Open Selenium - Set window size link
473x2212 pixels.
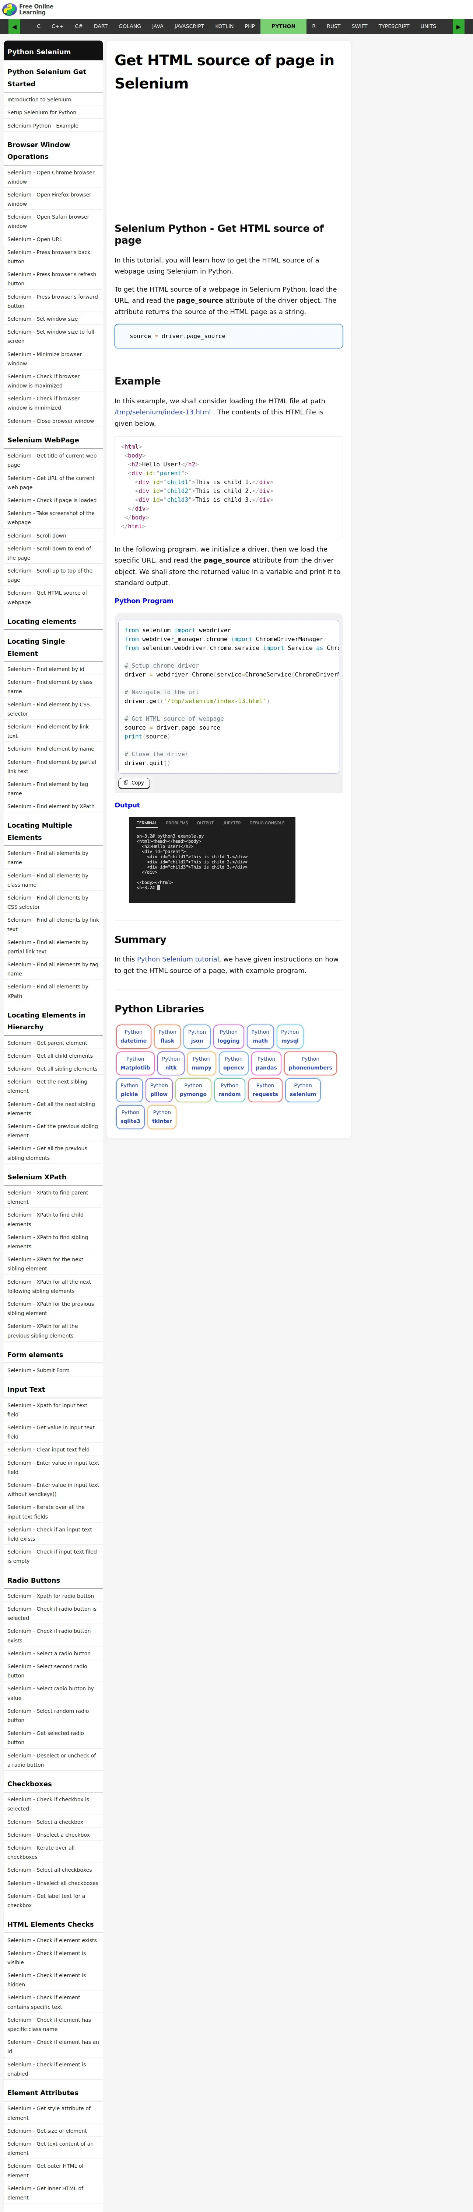coord(53,319)
